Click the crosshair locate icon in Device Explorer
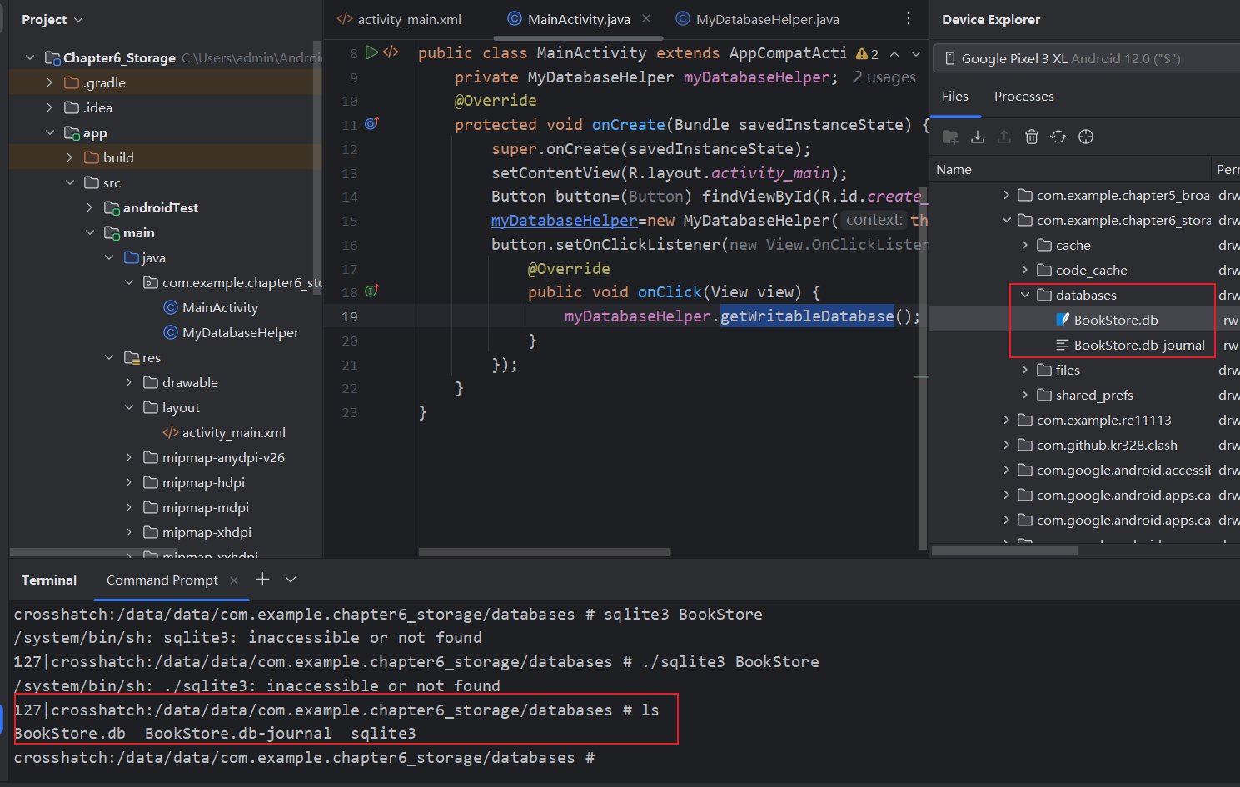The image size is (1240, 787). (1086, 137)
